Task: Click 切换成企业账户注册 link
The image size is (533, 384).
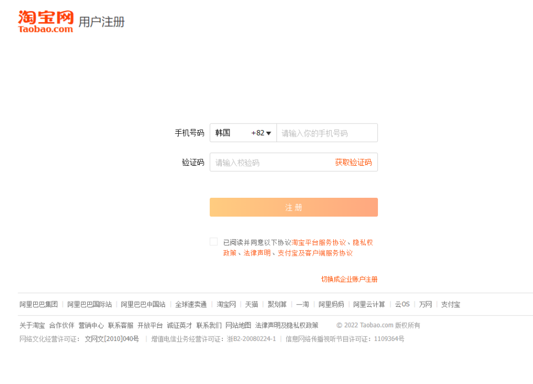Action: [349, 279]
